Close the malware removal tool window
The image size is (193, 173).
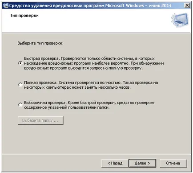pos(187,5)
